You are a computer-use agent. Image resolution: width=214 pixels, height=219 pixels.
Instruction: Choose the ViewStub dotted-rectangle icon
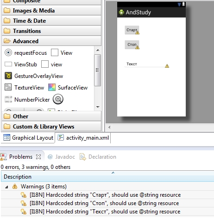8,64
